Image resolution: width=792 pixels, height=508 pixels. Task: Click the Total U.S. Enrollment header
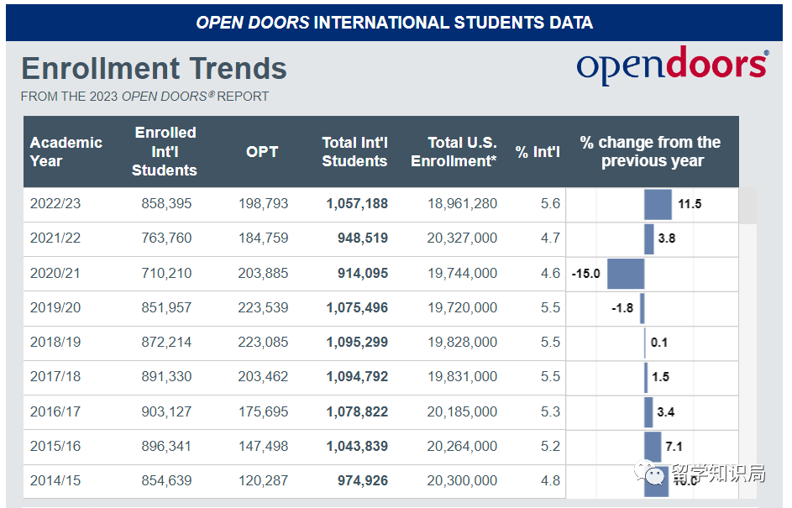tap(454, 151)
